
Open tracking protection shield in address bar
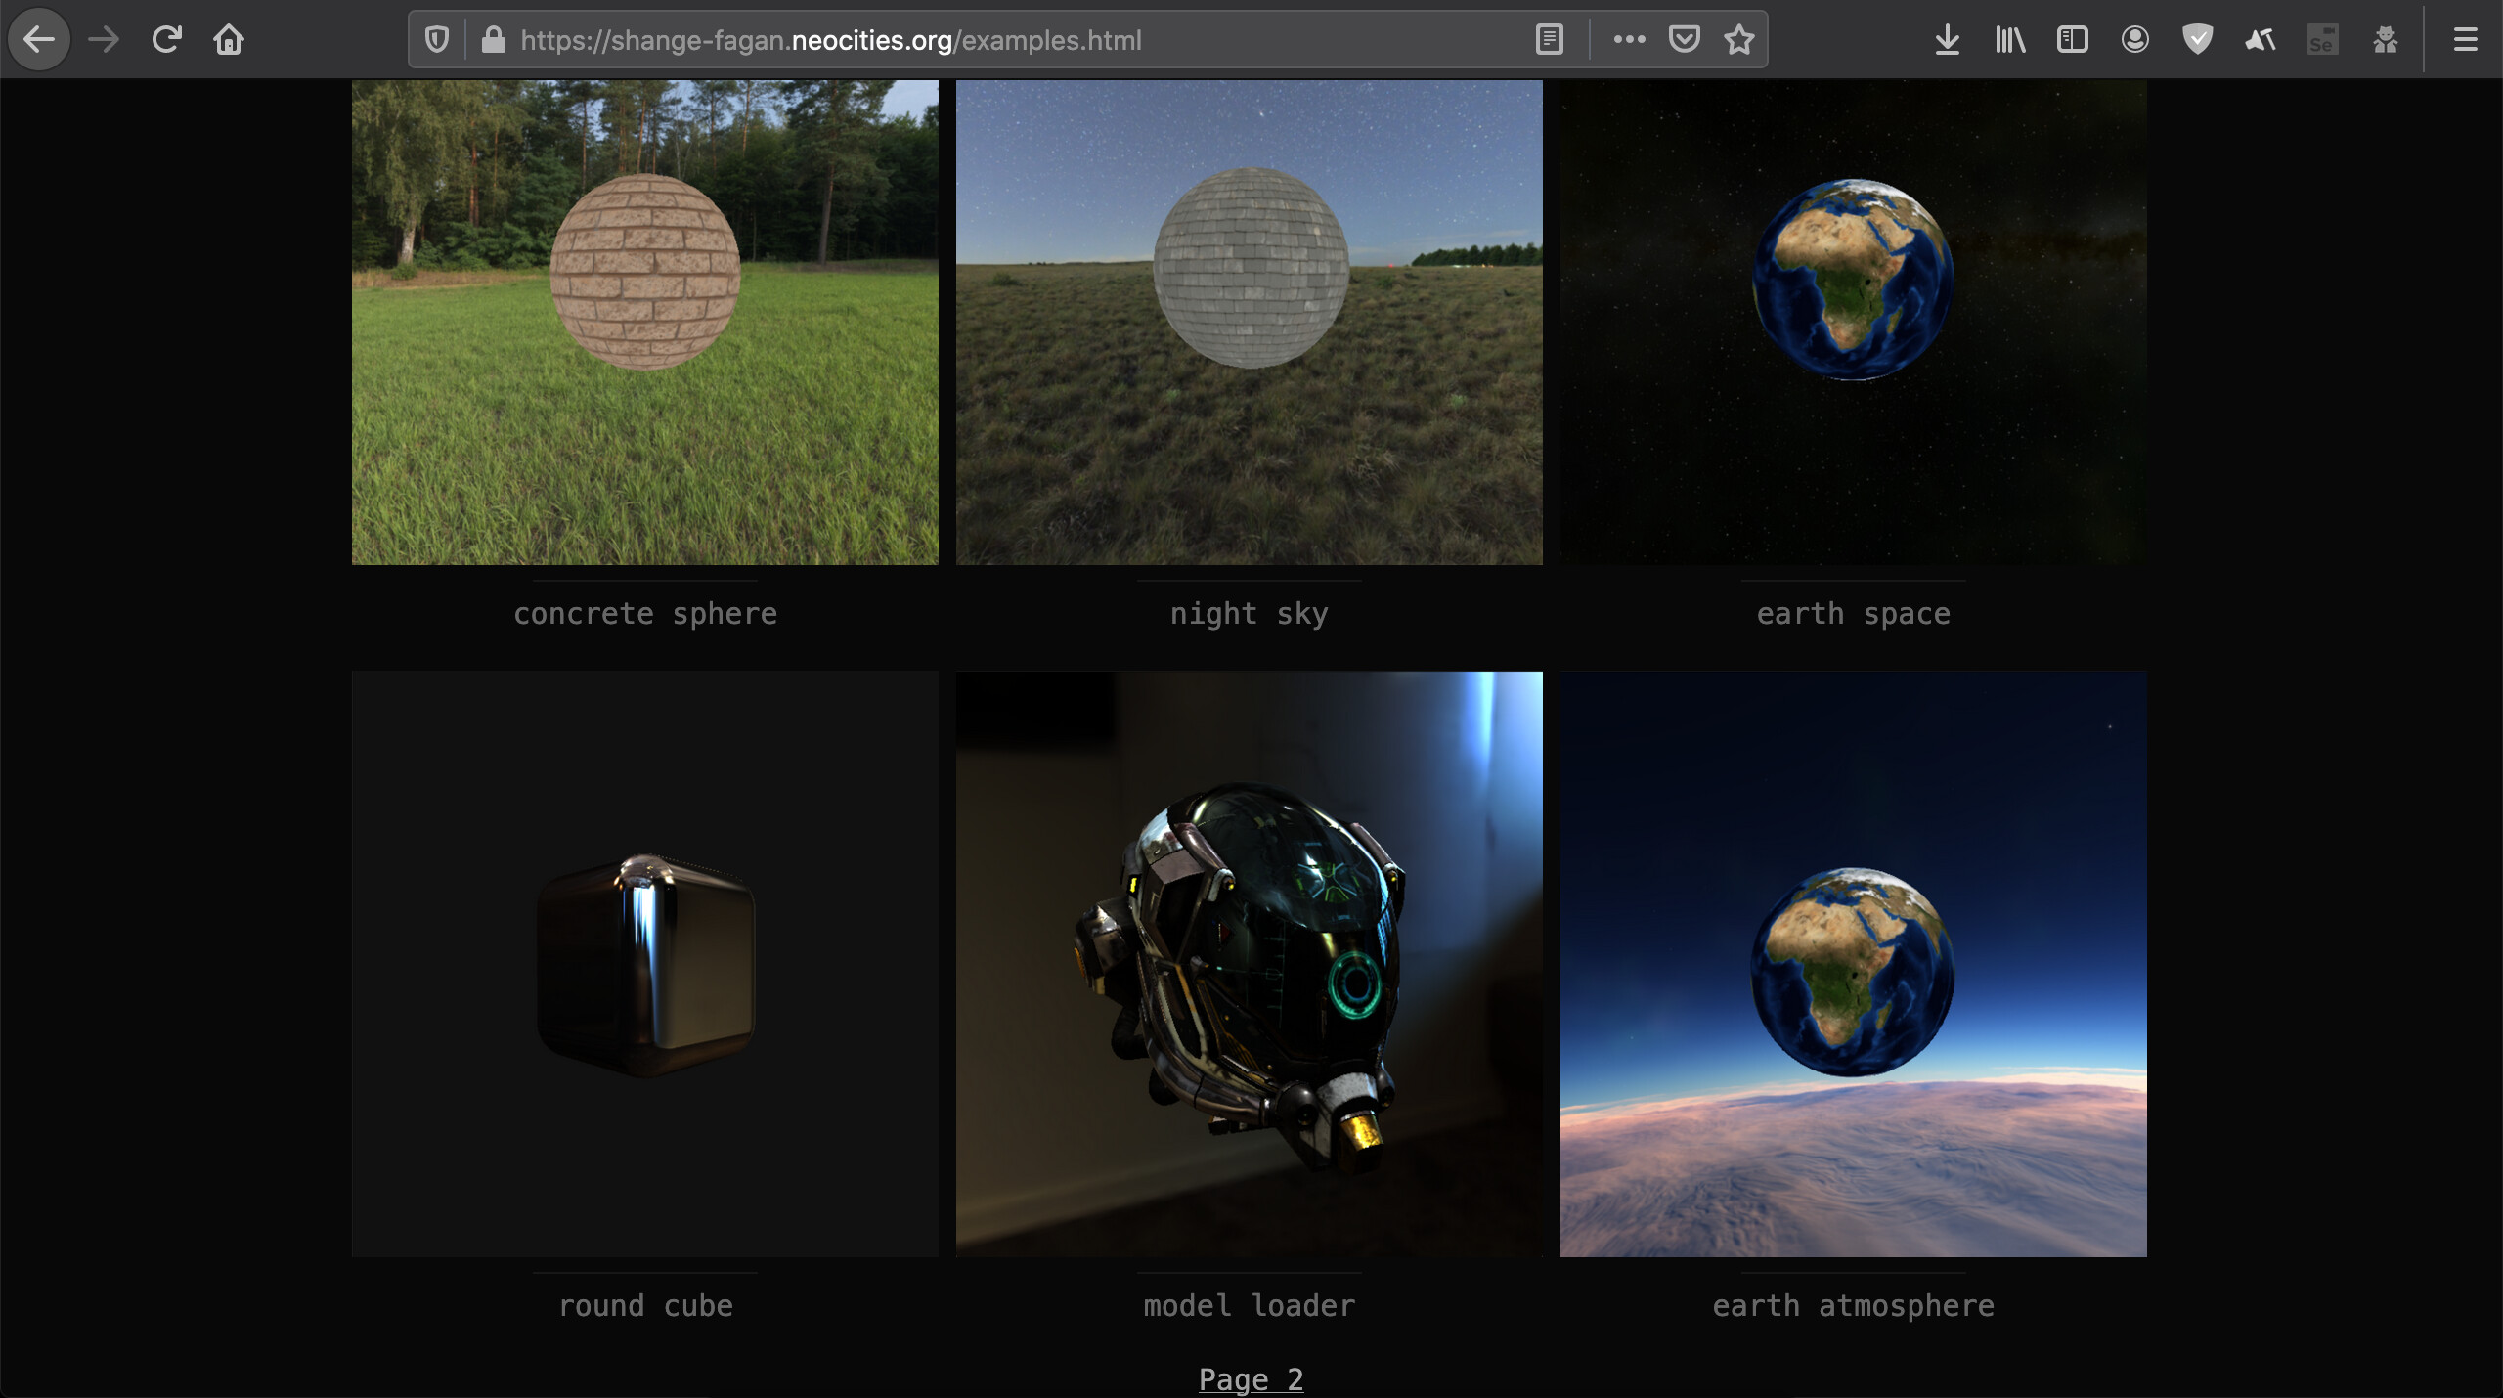(437, 40)
